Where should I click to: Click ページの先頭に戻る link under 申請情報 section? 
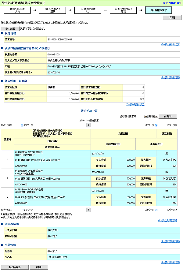click(170, 262)
